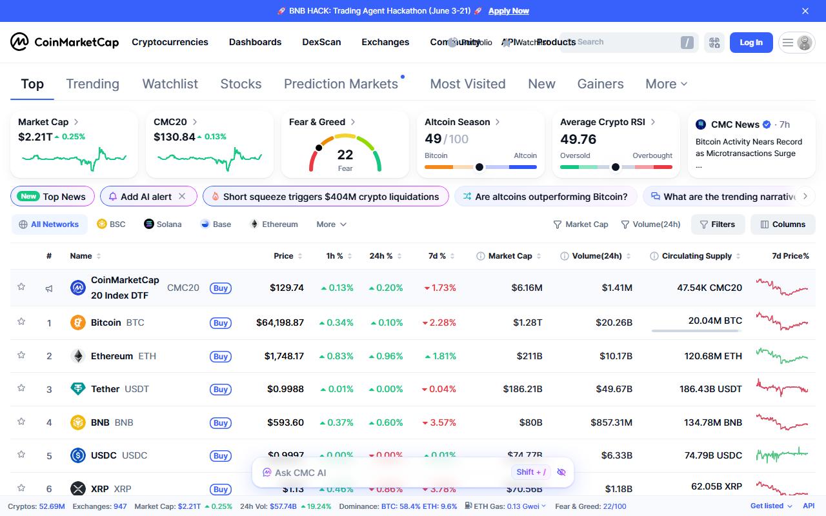This screenshot has width=826, height=516.
Task: Sort by the Price column
Action: click(288, 256)
